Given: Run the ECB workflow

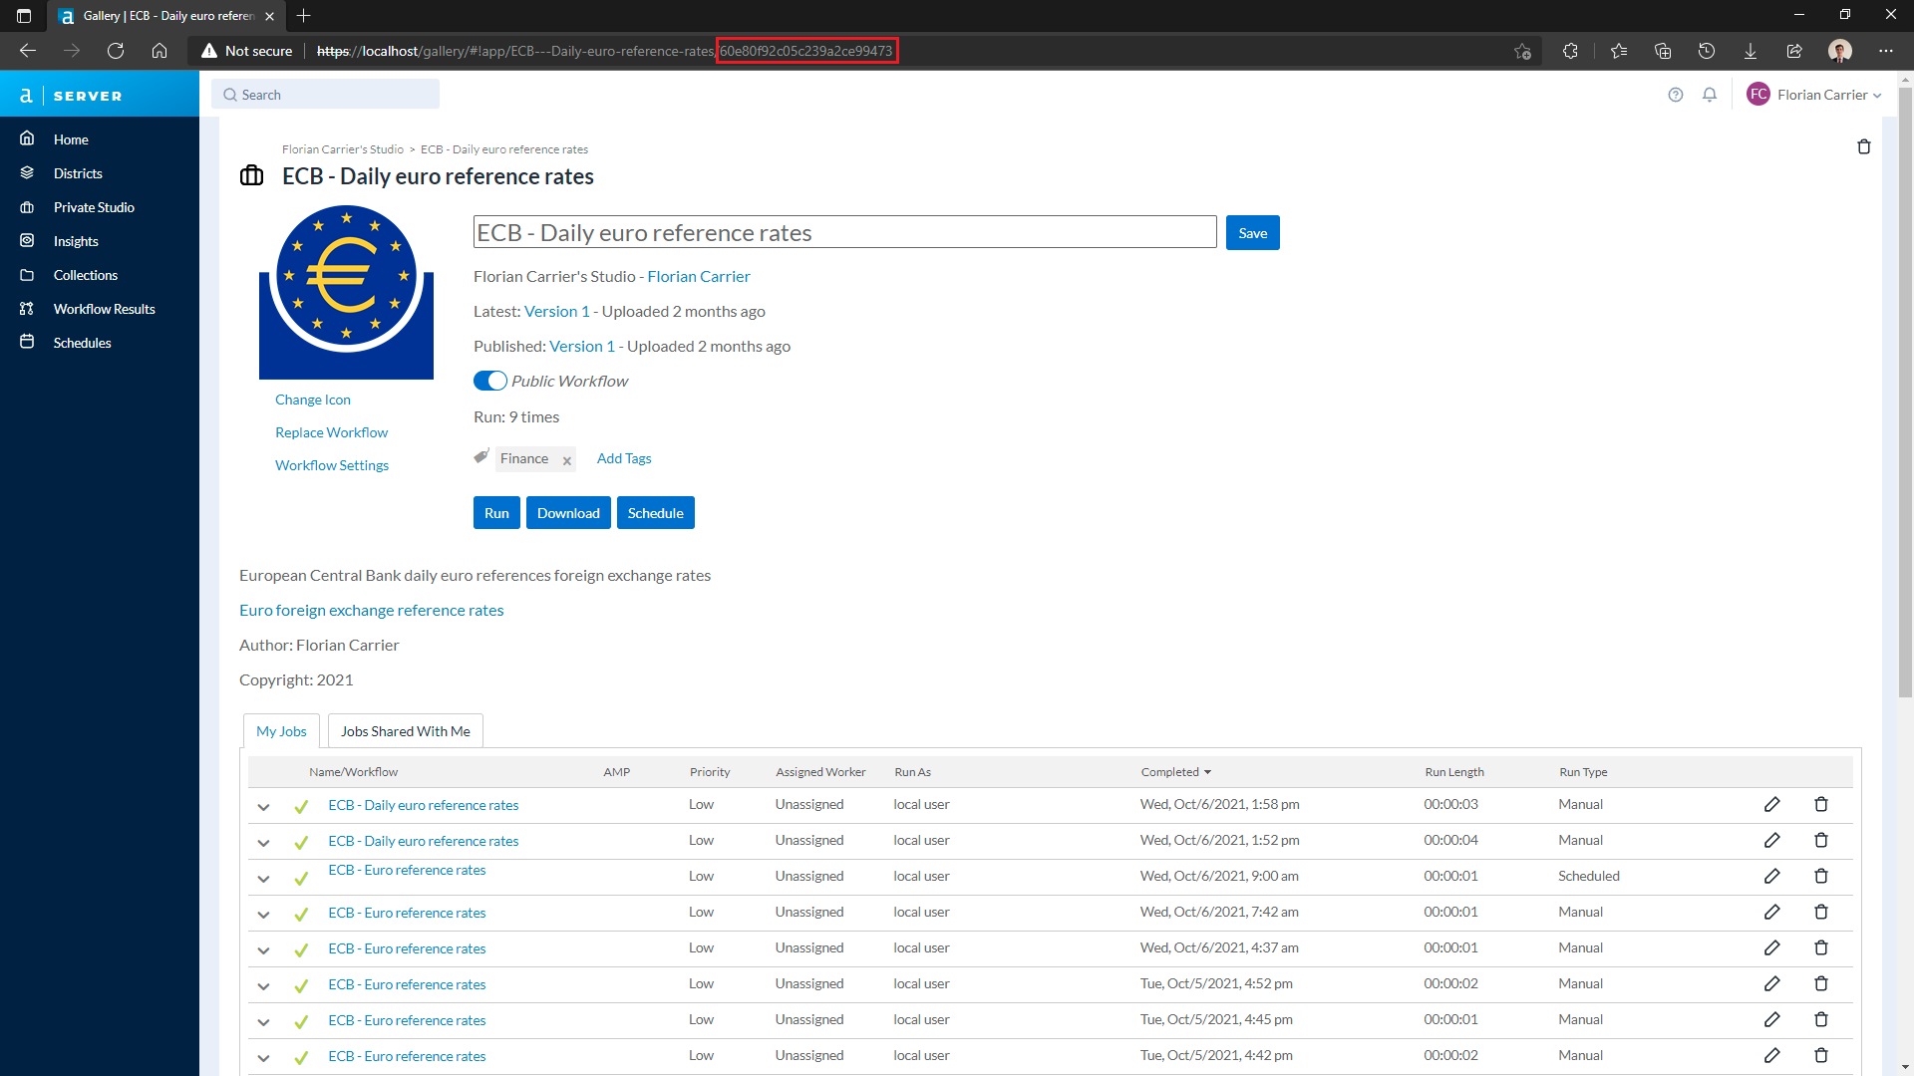Looking at the screenshot, I should tap(495, 512).
